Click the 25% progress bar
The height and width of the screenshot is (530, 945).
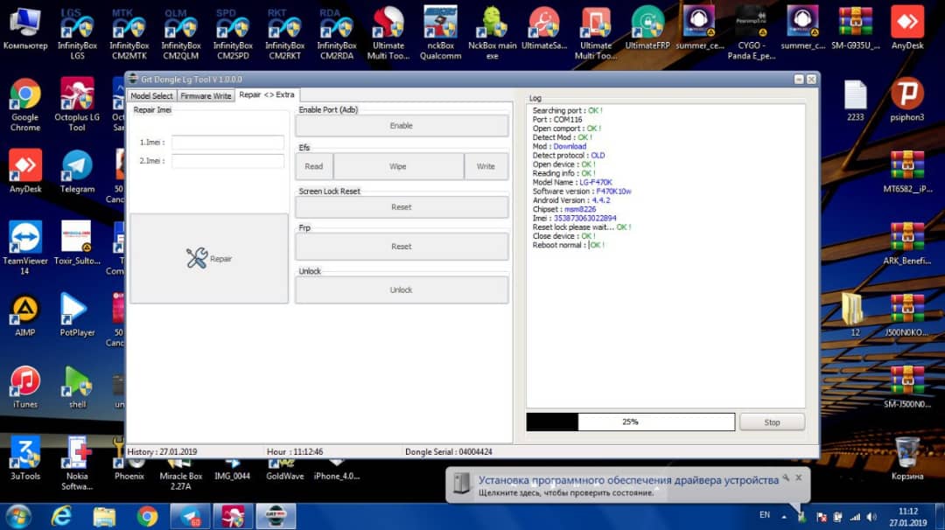(x=630, y=422)
